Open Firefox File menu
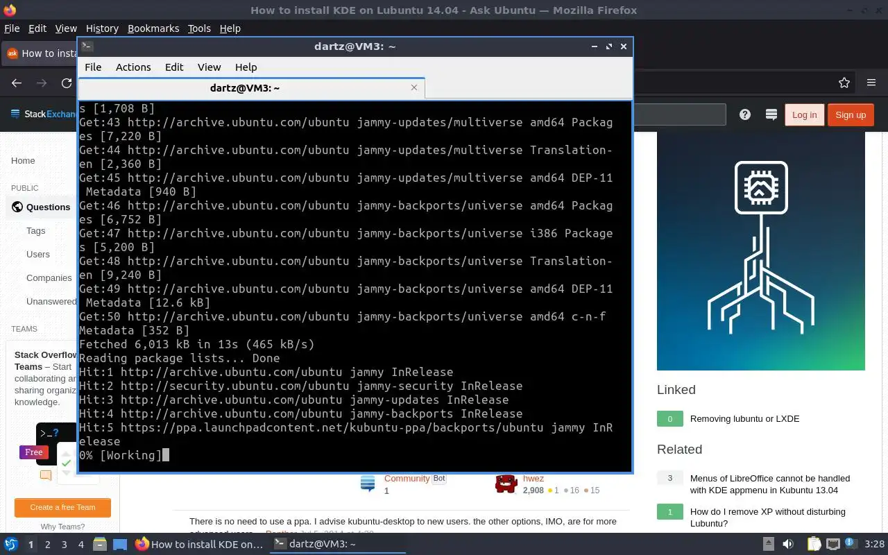 [x=12, y=28]
